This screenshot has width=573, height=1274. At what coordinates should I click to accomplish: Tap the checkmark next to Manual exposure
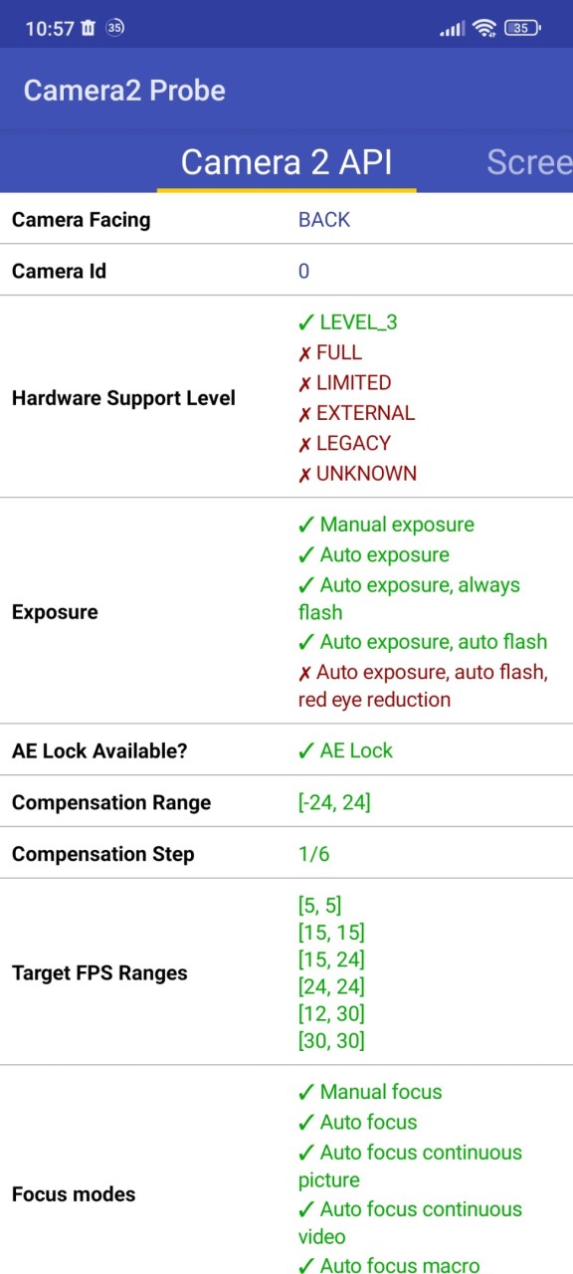pos(306,525)
